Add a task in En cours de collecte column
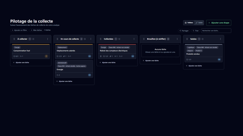The image size is (243, 136). pos(64,81)
